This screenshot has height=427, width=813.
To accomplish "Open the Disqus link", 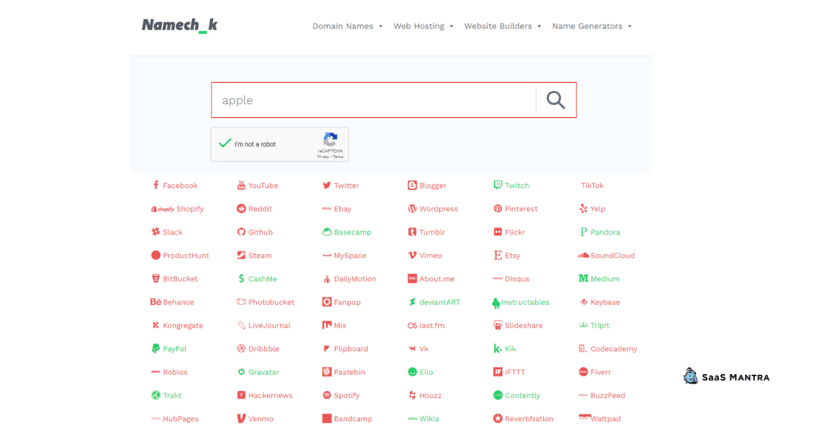I will [511, 279].
